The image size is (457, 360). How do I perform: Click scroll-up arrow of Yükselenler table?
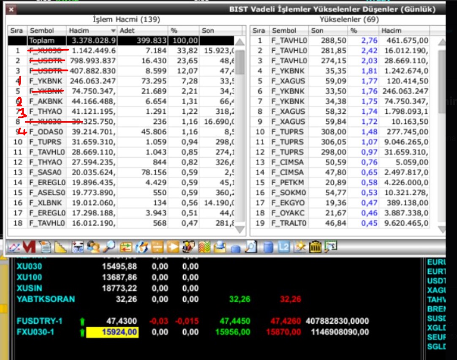(442, 42)
